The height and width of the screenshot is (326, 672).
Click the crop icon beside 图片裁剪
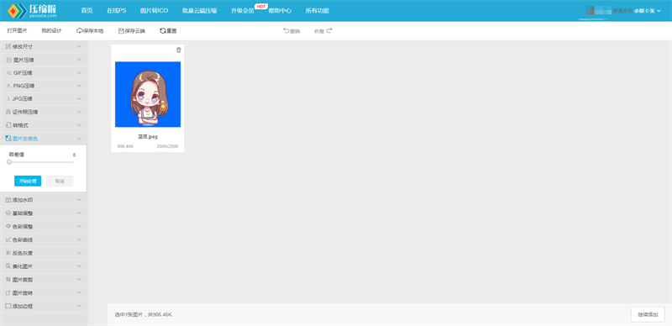click(x=8, y=280)
